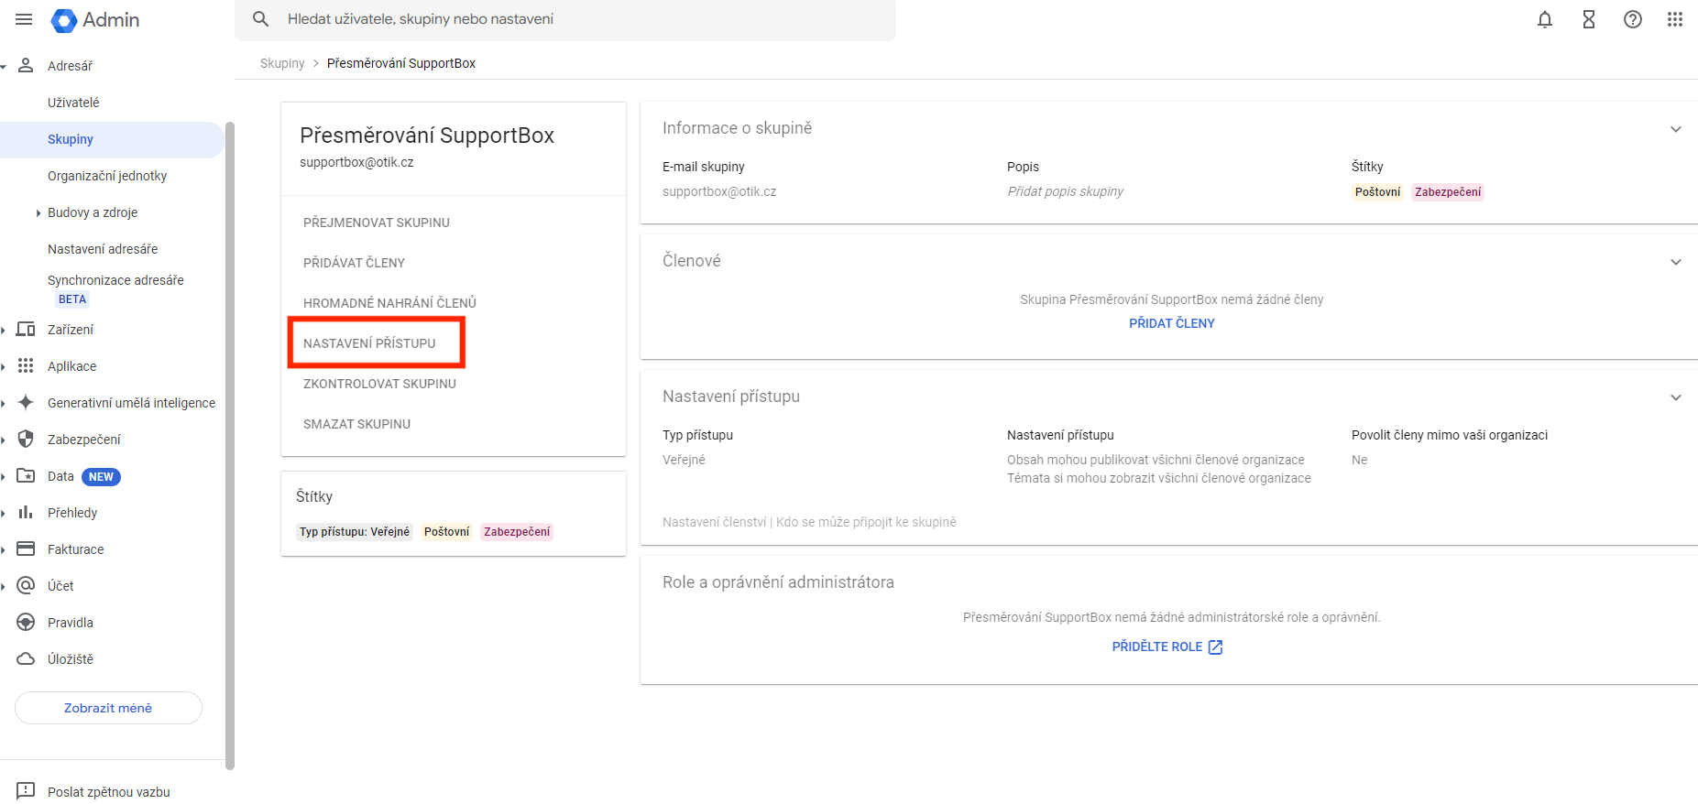Collapse the Informace o skupině section

(x=1676, y=129)
